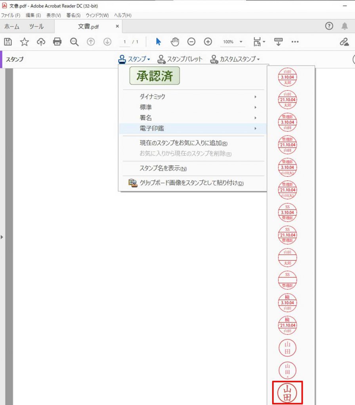355x405 pixels.
Task: Switch to the ホーム tab
Action: click(x=12, y=26)
